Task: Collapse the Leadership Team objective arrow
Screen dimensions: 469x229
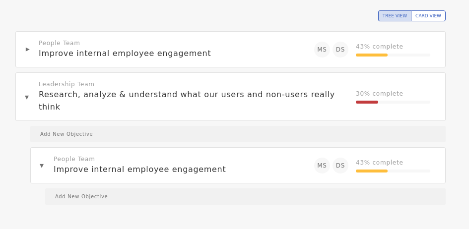Action: [x=27, y=97]
